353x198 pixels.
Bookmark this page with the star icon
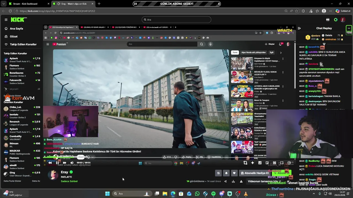click(x=297, y=11)
